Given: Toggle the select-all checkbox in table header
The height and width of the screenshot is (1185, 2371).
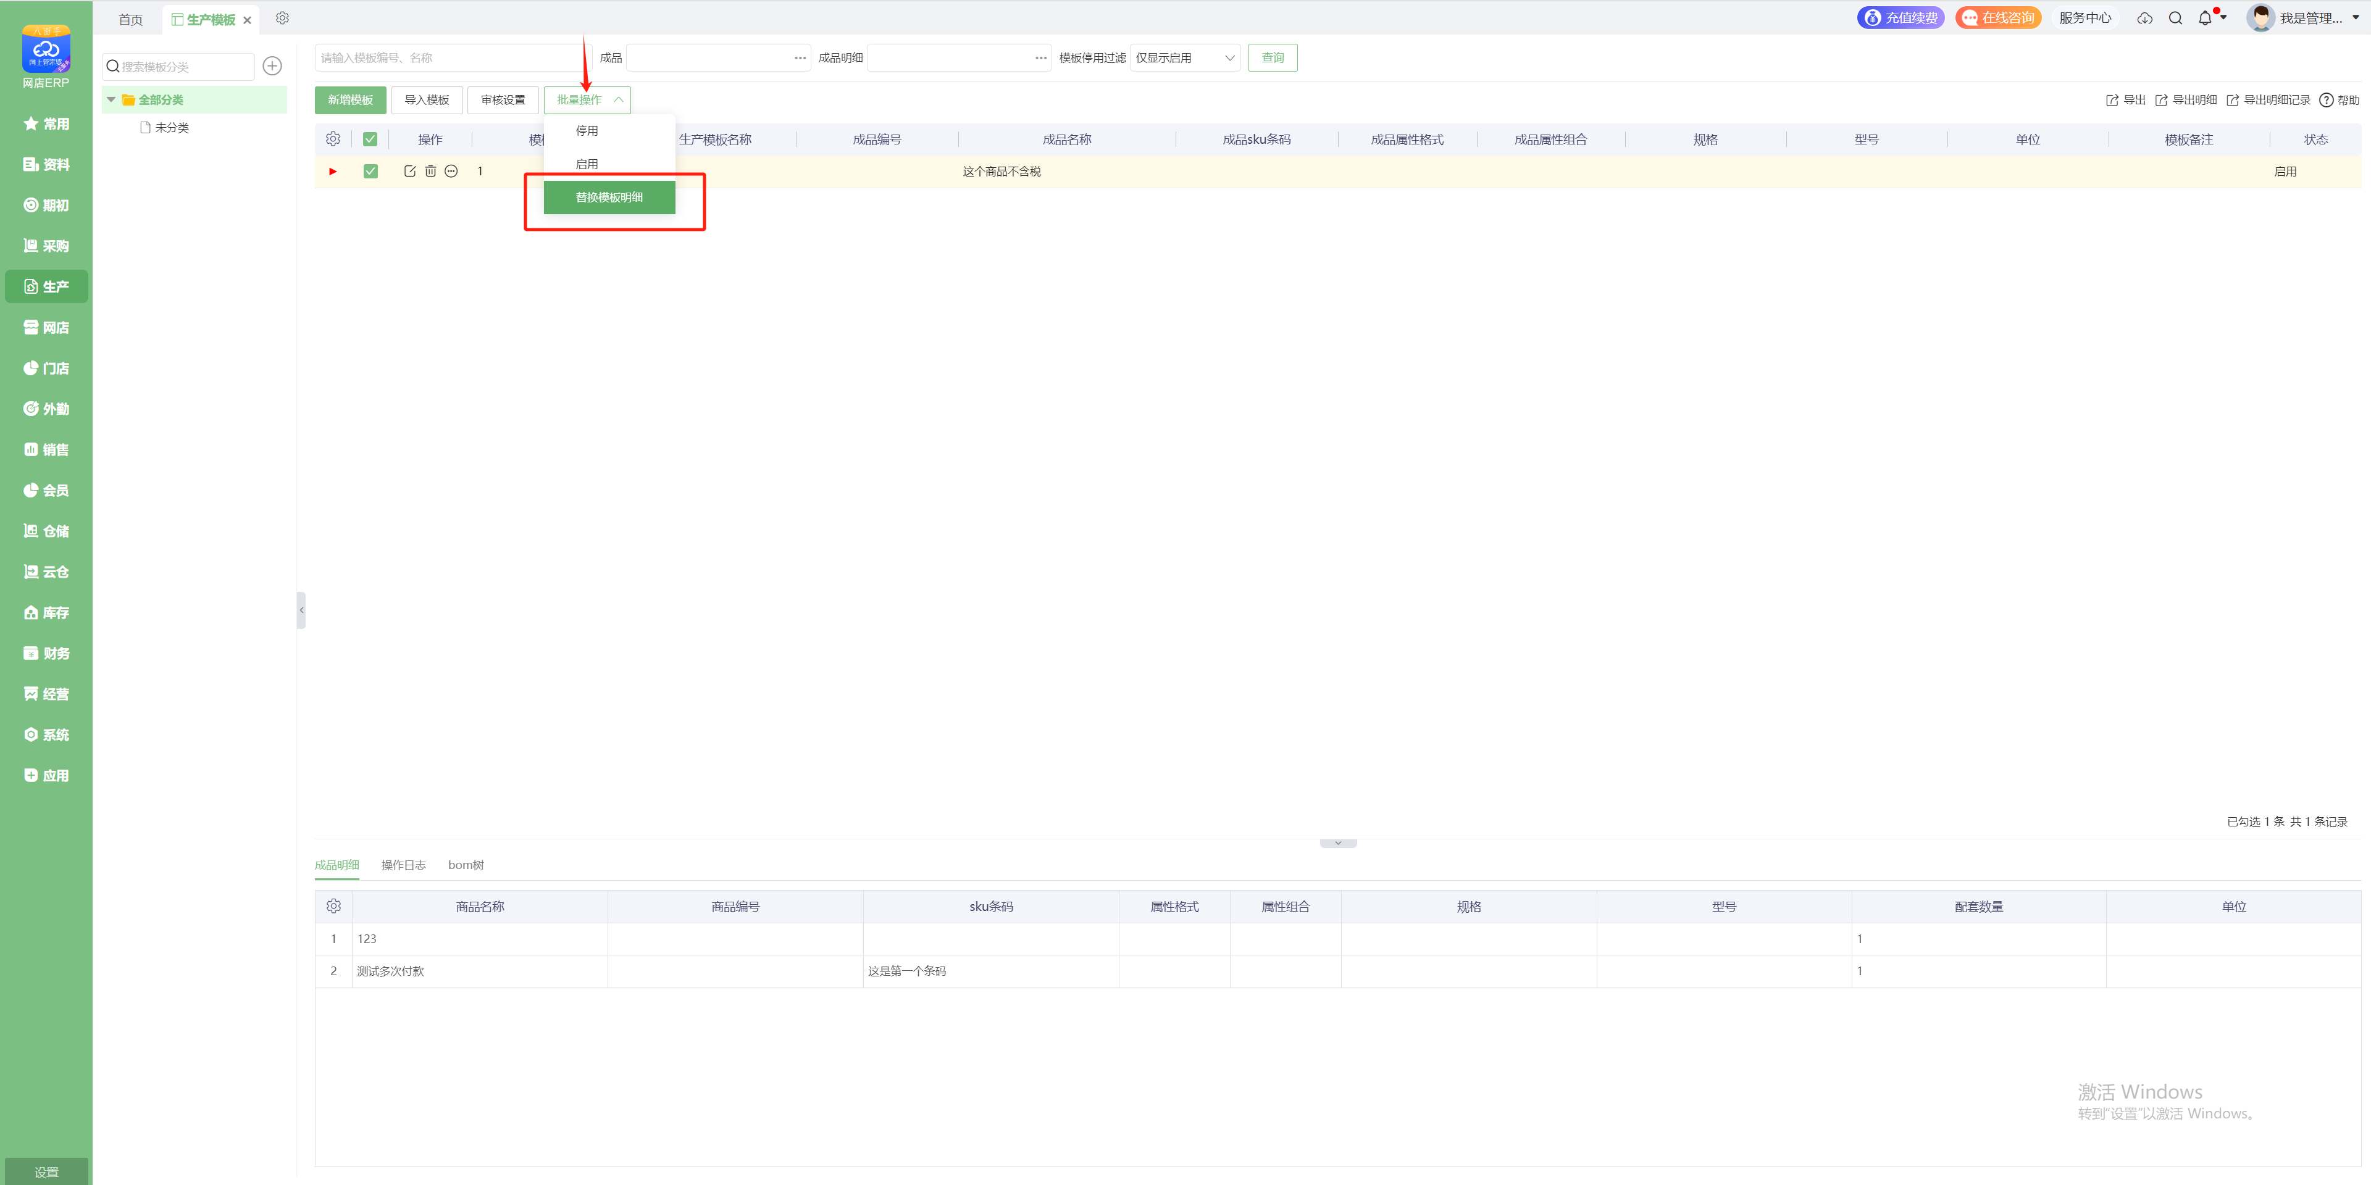Looking at the screenshot, I should pyautogui.click(x=370, y=139).
